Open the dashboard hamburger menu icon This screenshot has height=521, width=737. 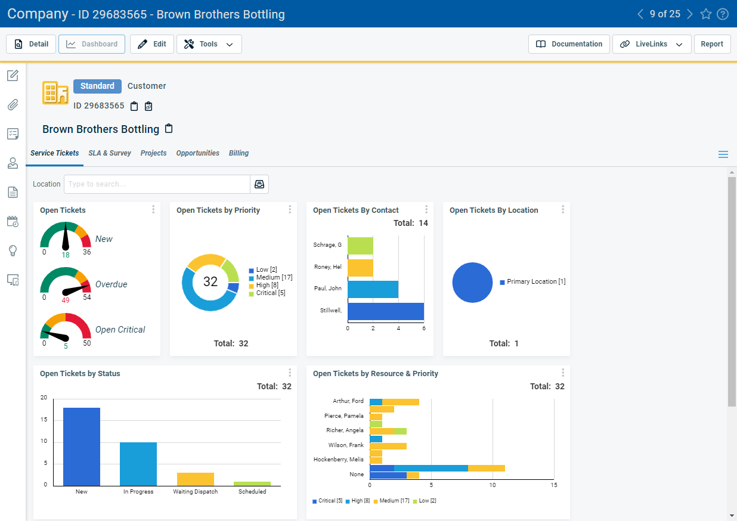[723, 154]
